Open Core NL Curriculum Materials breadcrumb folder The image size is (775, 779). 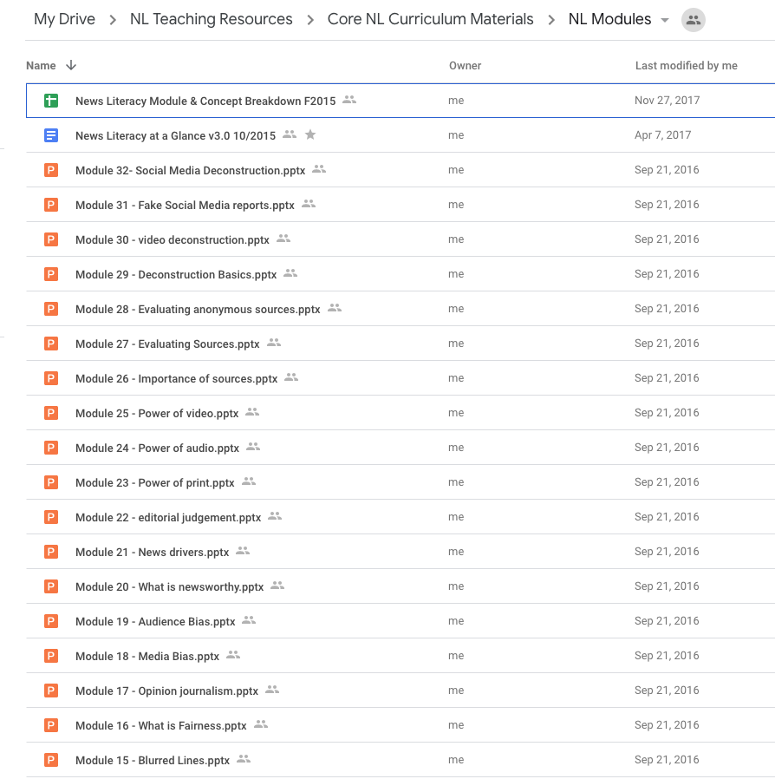430,19
